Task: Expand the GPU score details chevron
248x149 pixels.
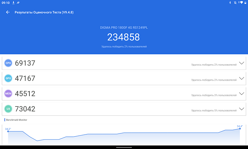Action: pyautogui.click(x=242, y=78)
